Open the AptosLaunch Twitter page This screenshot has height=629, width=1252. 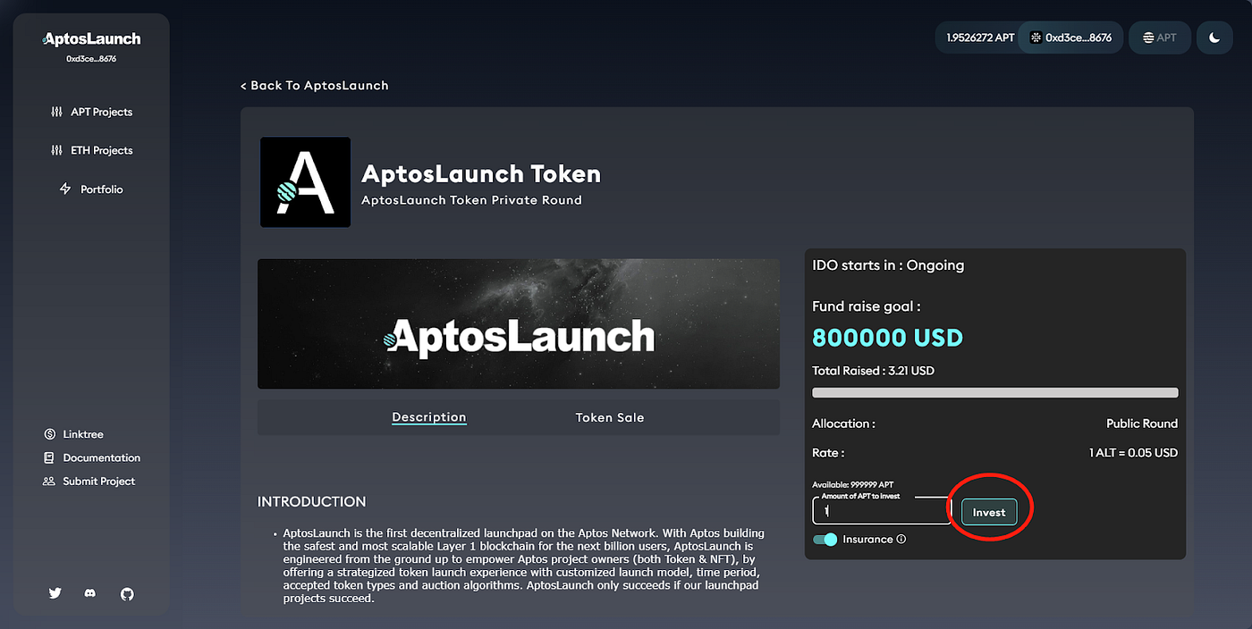[55, 593]
